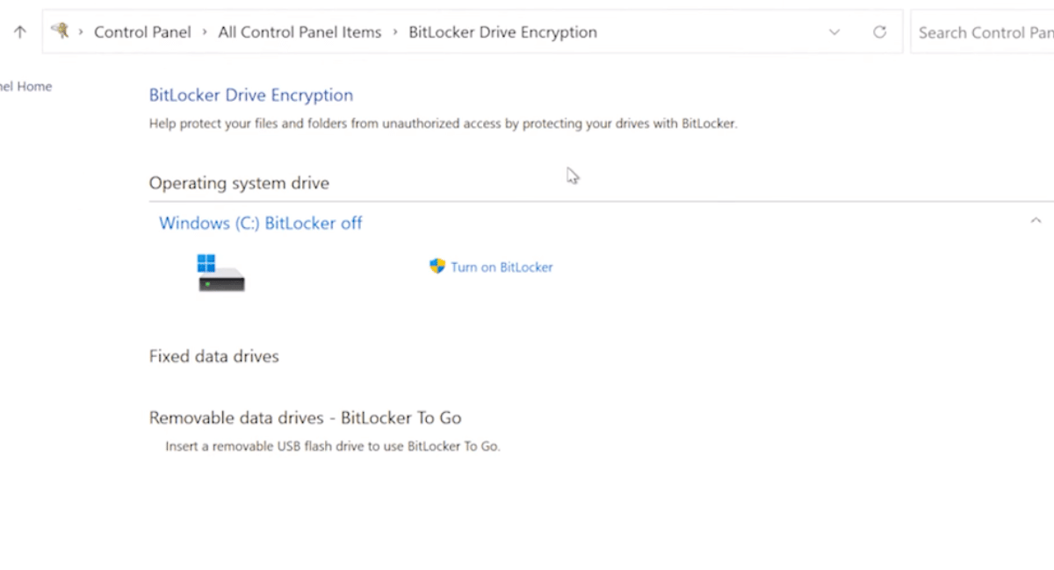Screen dimensions: 1054x570
Task: Click the Fixed data drives heading
Action: point(213,357)
